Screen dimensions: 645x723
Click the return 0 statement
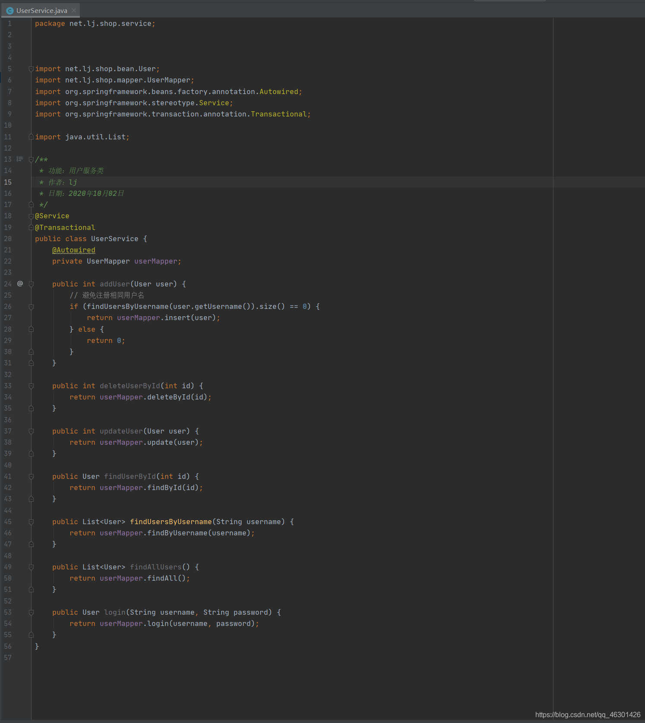[x=106, y=341]
